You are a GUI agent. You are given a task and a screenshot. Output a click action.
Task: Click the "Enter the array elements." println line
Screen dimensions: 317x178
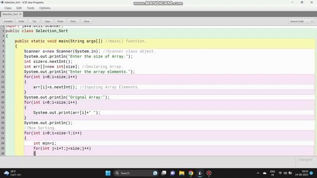click(79, 72)
